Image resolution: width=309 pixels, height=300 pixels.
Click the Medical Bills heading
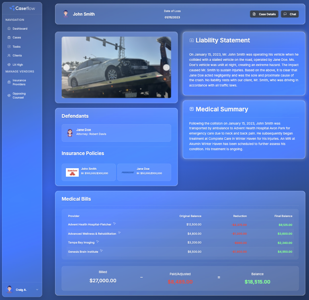(76, 199)
